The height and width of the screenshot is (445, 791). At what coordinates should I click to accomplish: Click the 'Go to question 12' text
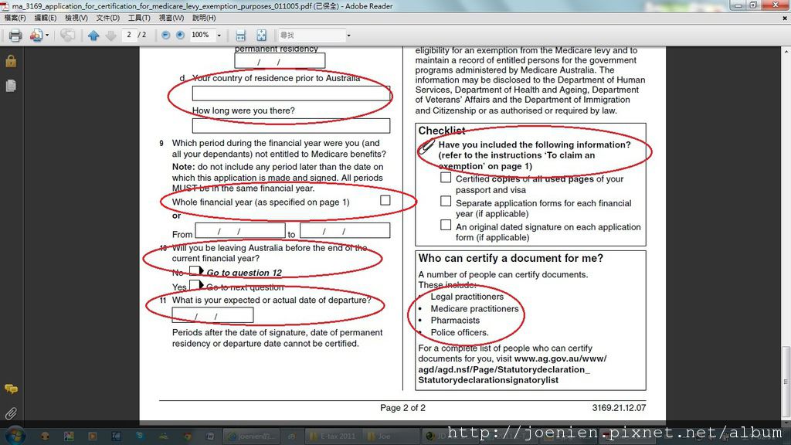click(244, 273)
